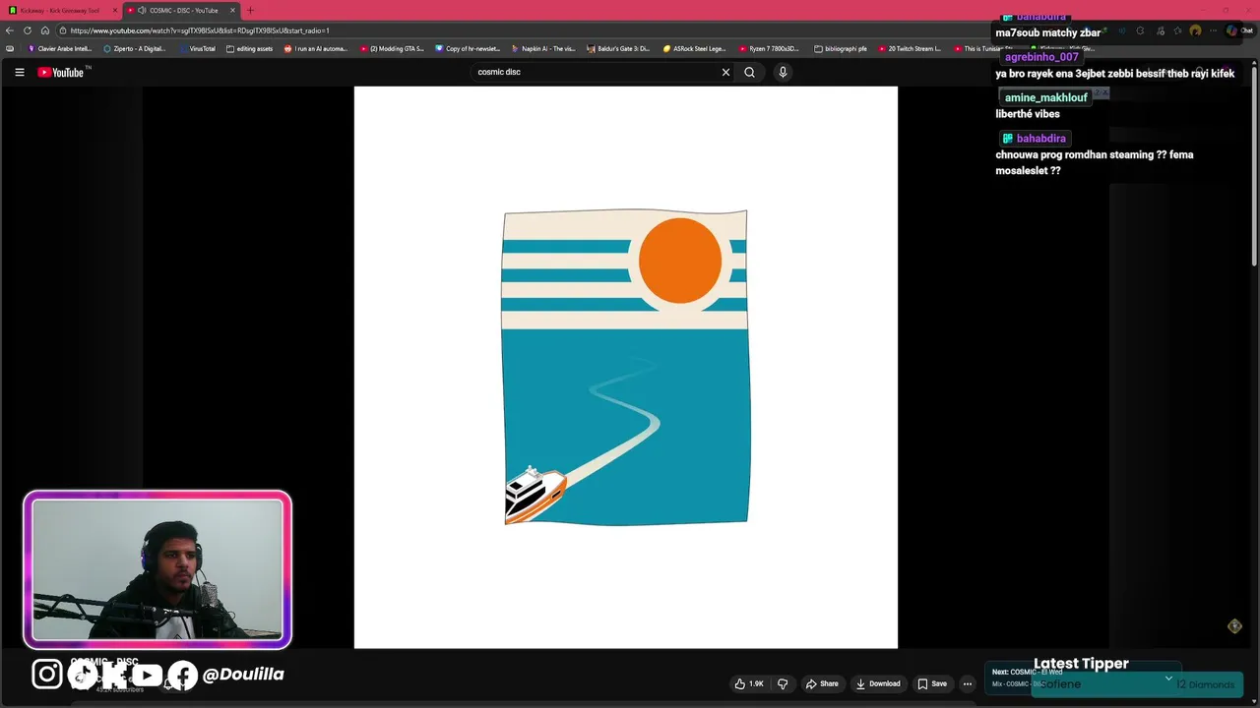Clear the YouTube search text

point(725,72)
